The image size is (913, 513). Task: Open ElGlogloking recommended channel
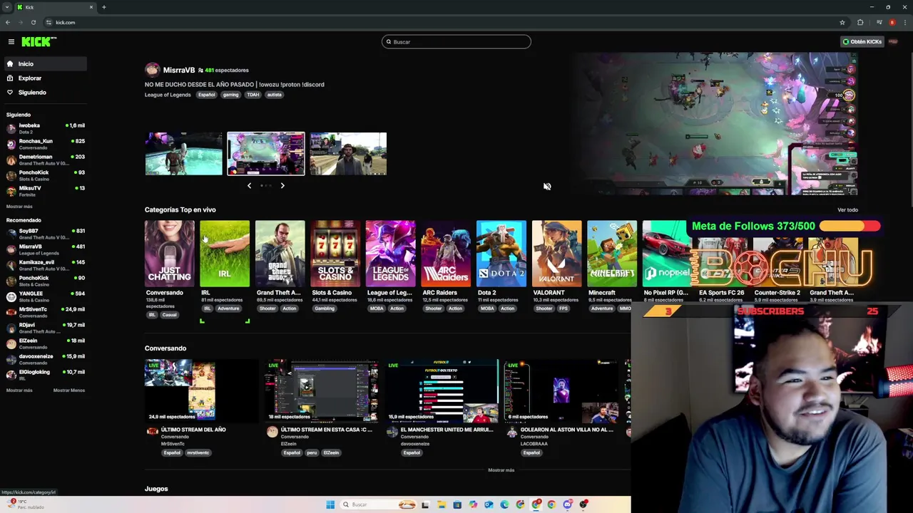pos(44,375)
